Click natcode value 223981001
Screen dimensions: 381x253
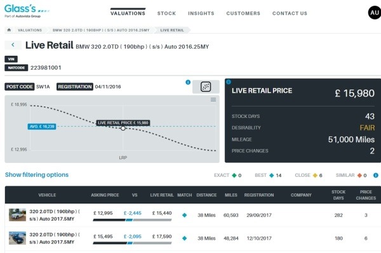46,68
